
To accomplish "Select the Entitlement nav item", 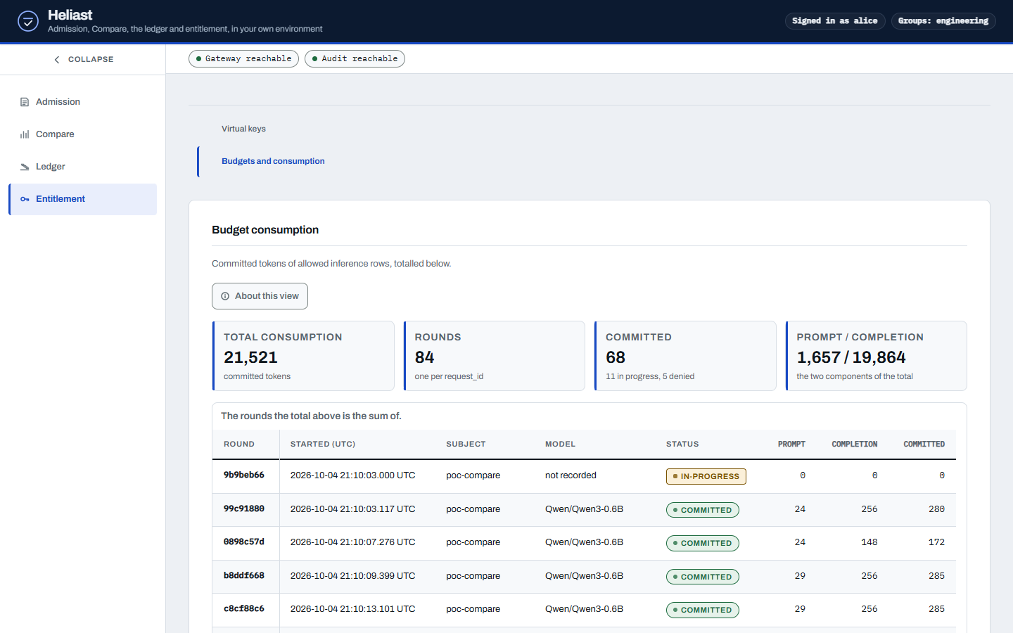I will (x=83, y=199).
